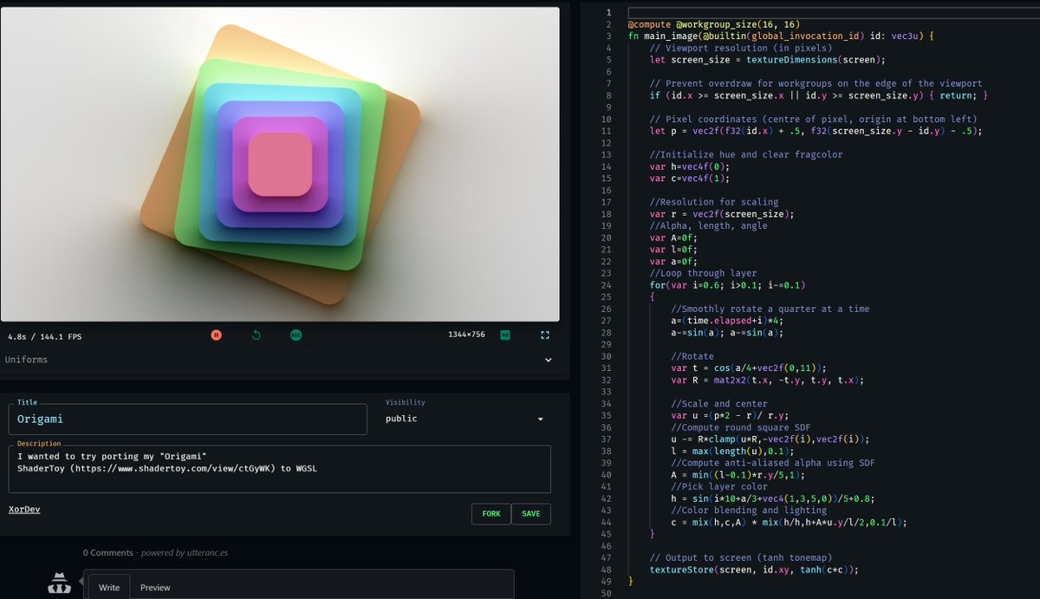Open XorDev's profile link
This screenshot has width=1040, height=599.
[23, 509]
